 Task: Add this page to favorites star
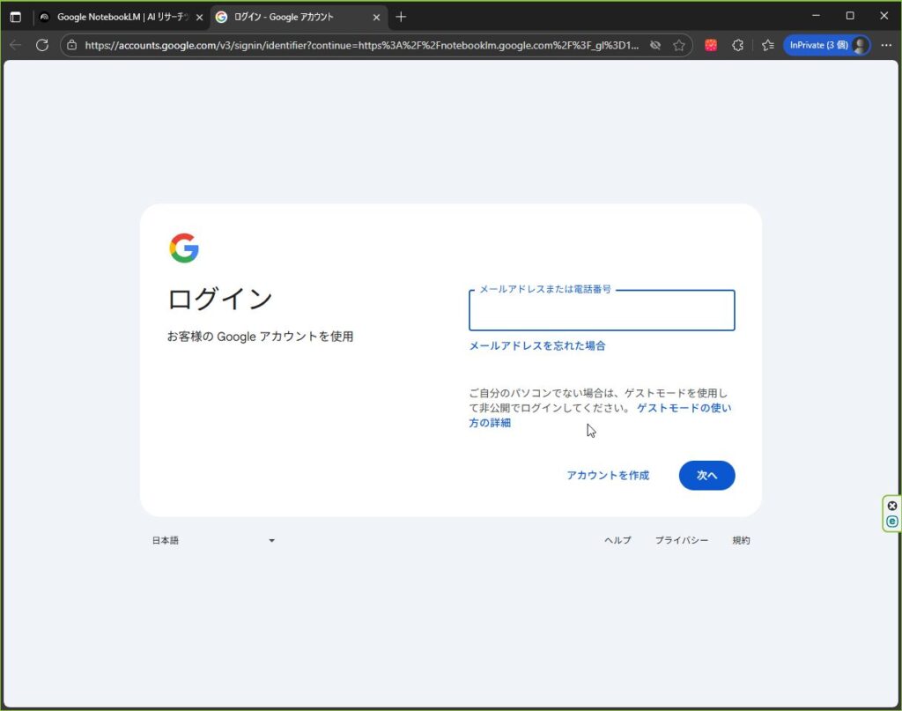point(679,45)
